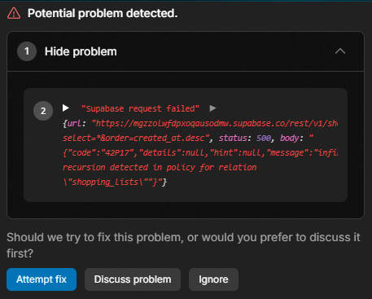The image size is (372, 299).
Task: Open the Discuss problem option
Action: [x=133, y=279]
